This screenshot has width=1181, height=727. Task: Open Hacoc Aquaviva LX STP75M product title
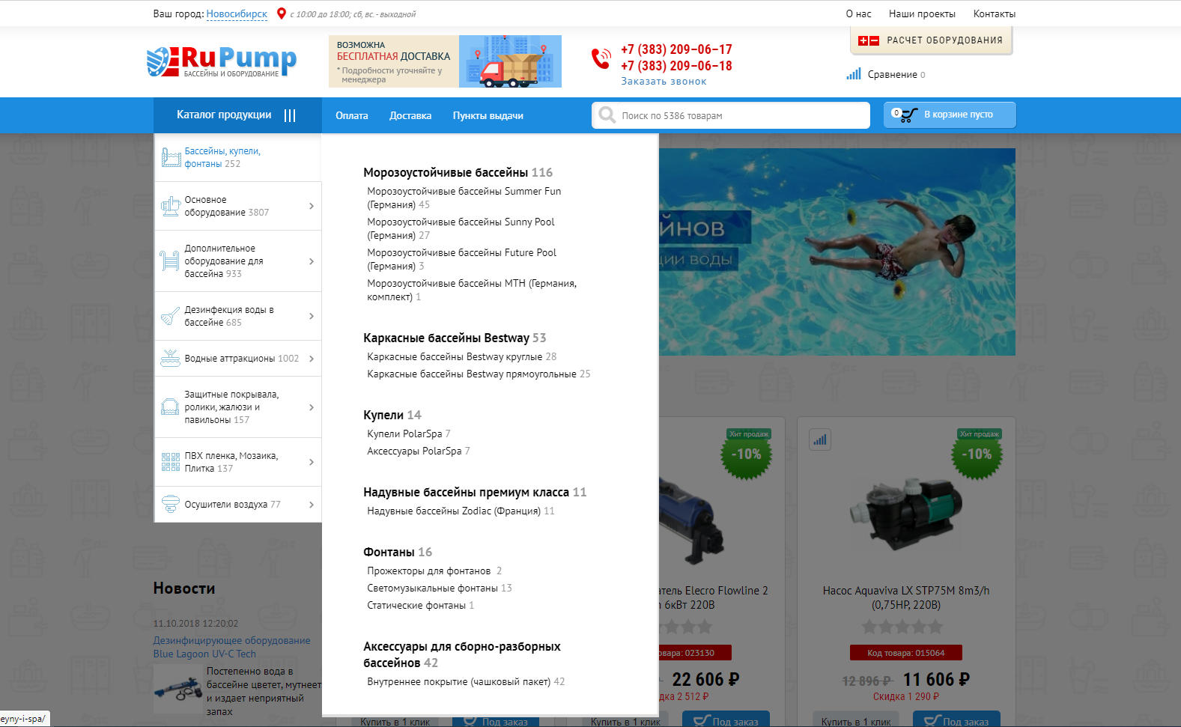point(906,597)
